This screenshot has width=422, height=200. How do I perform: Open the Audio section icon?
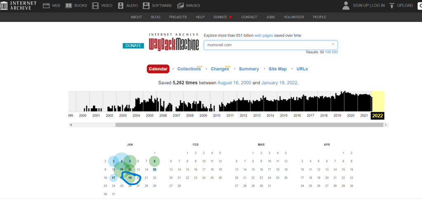click(x=121, y=6)
